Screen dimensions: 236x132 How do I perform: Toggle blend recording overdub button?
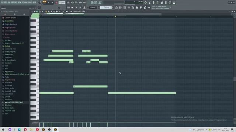[x=80, y=3]
